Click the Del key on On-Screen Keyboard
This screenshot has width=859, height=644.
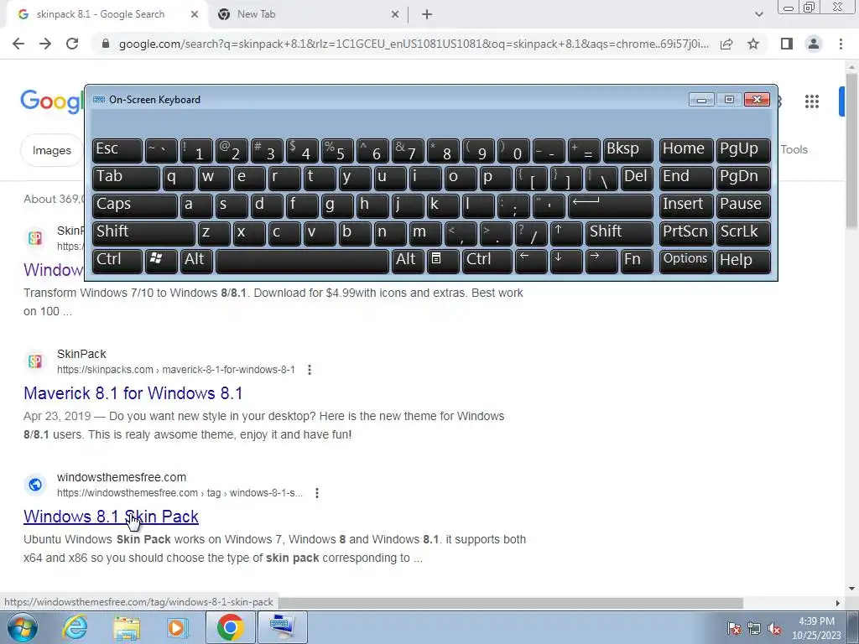pyautogui.click(x=637, y=179)
